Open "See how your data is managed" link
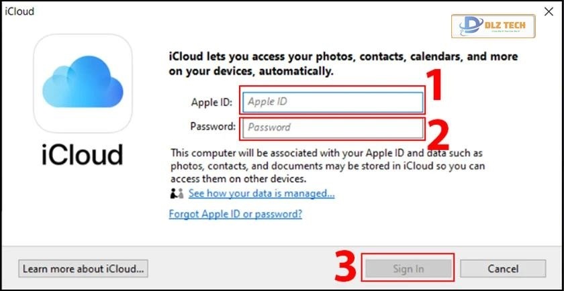The image size is (564, 291). (261, 194)
